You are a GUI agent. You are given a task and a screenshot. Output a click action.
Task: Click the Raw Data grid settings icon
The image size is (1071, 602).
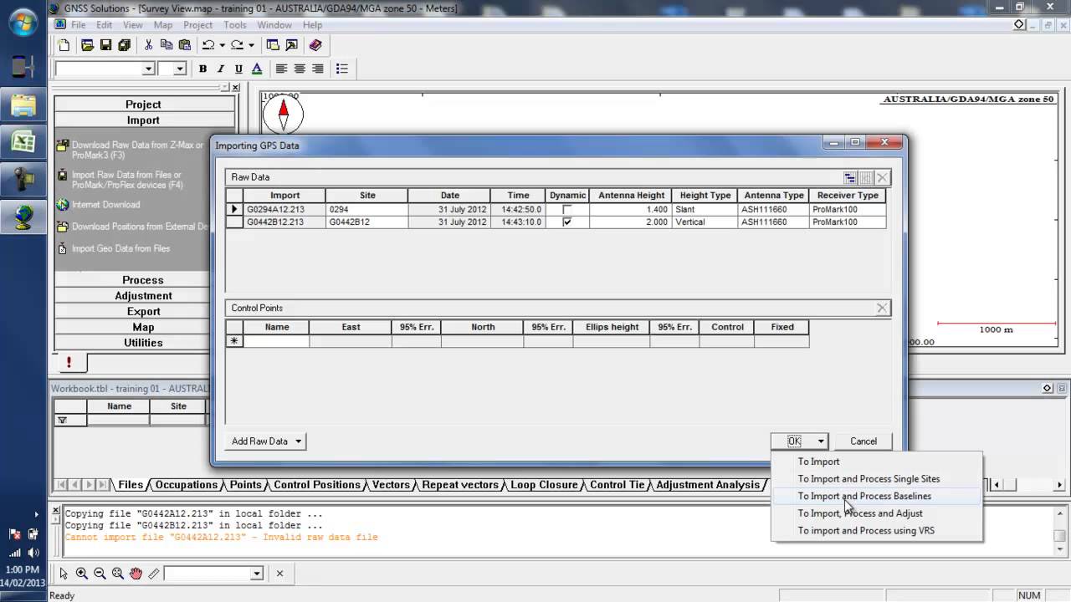[850, 177]
